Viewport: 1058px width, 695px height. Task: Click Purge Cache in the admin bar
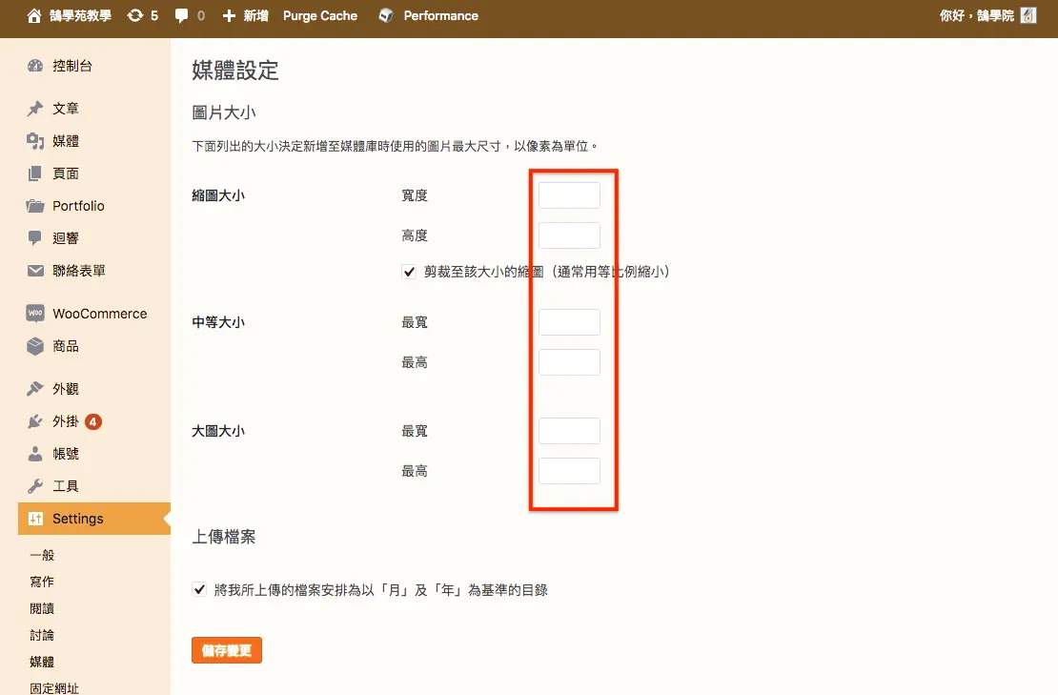(320, 15)
